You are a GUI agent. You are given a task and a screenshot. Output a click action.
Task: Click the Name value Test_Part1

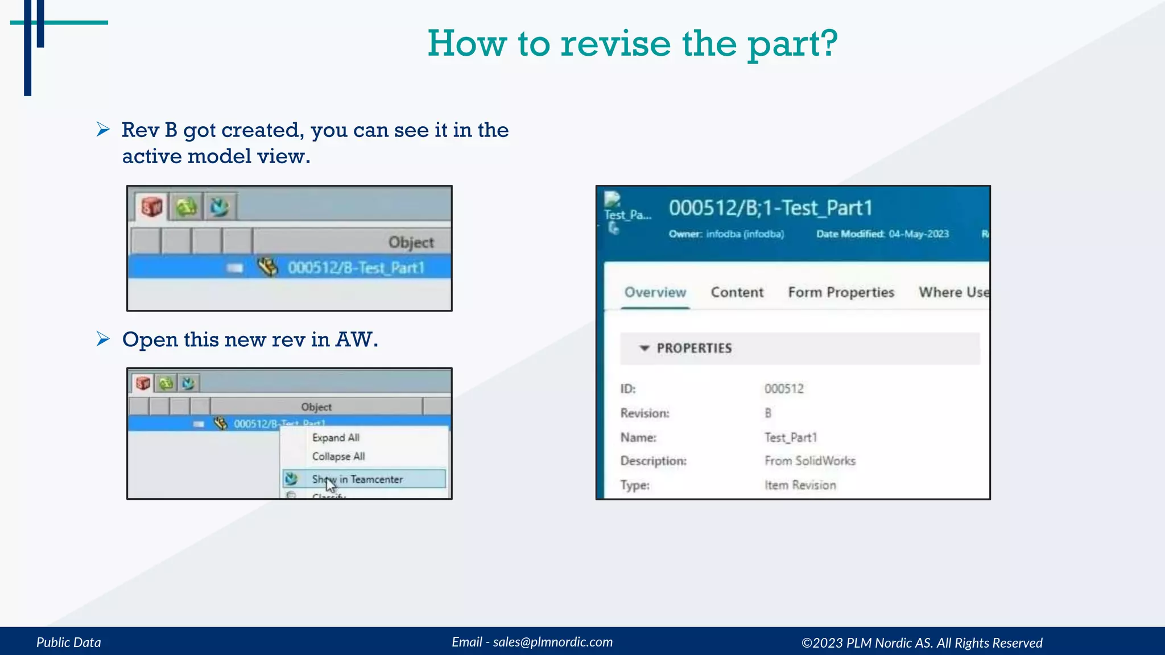(x=791, y=438)
